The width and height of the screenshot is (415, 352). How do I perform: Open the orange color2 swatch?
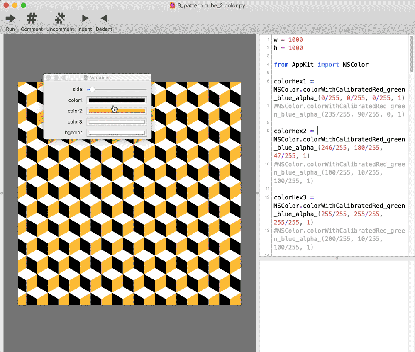click(x=117, y=111)
